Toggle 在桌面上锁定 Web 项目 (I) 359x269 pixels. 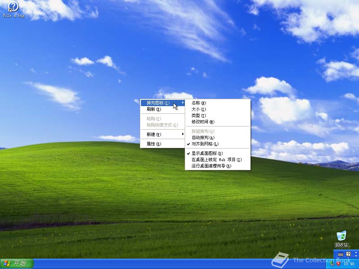(218, 160)
